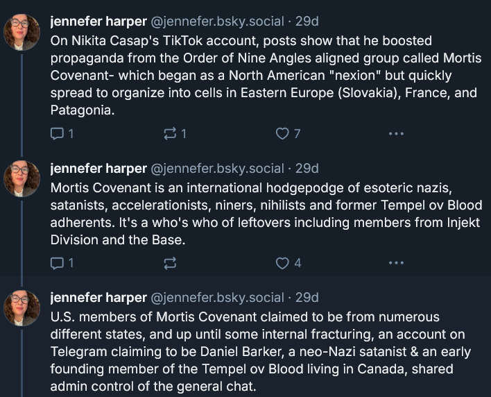This screenshot has height=397, width=491.
Task: Repost the Nikita Casap TikTok post
Action: pyautogui.click(x=169, y=134)
